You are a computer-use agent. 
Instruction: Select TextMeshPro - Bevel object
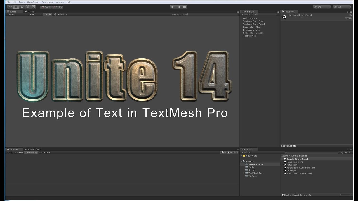pyautogui.click(x=254, y=24)
